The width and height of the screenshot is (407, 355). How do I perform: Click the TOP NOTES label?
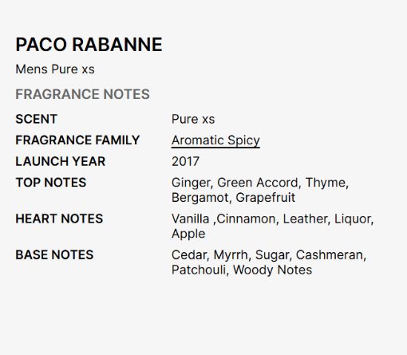[51, 183]
